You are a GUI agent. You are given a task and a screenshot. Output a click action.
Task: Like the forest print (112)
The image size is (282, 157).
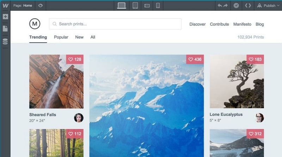75,134
